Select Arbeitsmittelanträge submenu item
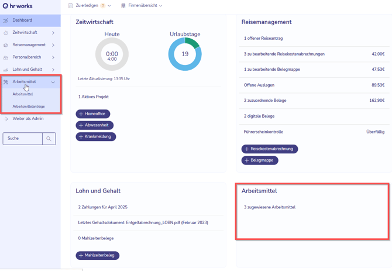The image size is (392, 271). coord(29,107)
